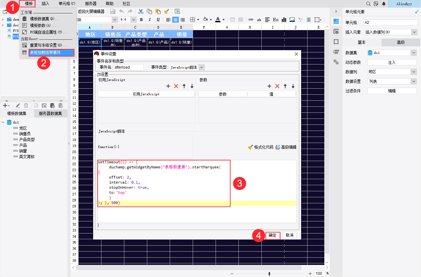Click the hyperlink chain icon in the right sidebar
Screen dimensions: 421x277
(x=336, y=62)
